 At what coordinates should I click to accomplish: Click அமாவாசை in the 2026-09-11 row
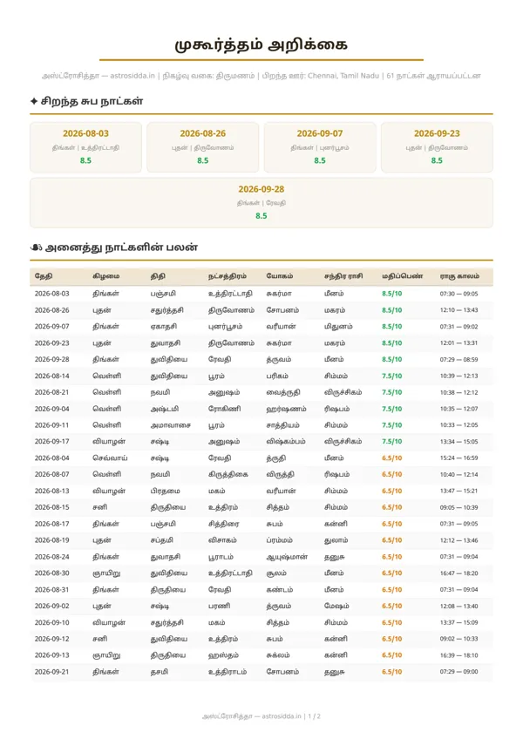click(x=170, y=425)
